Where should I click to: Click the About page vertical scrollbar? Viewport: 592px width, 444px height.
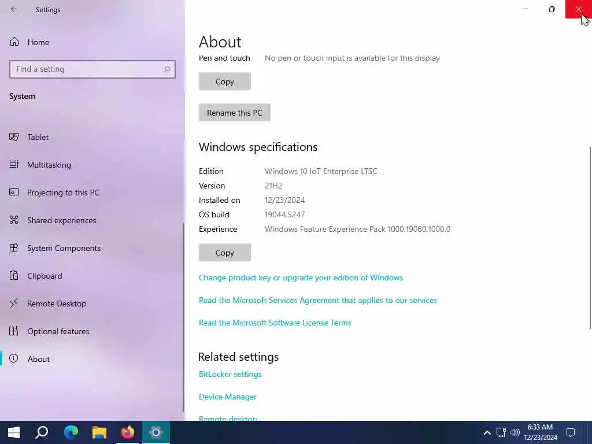tap(590, 238)
